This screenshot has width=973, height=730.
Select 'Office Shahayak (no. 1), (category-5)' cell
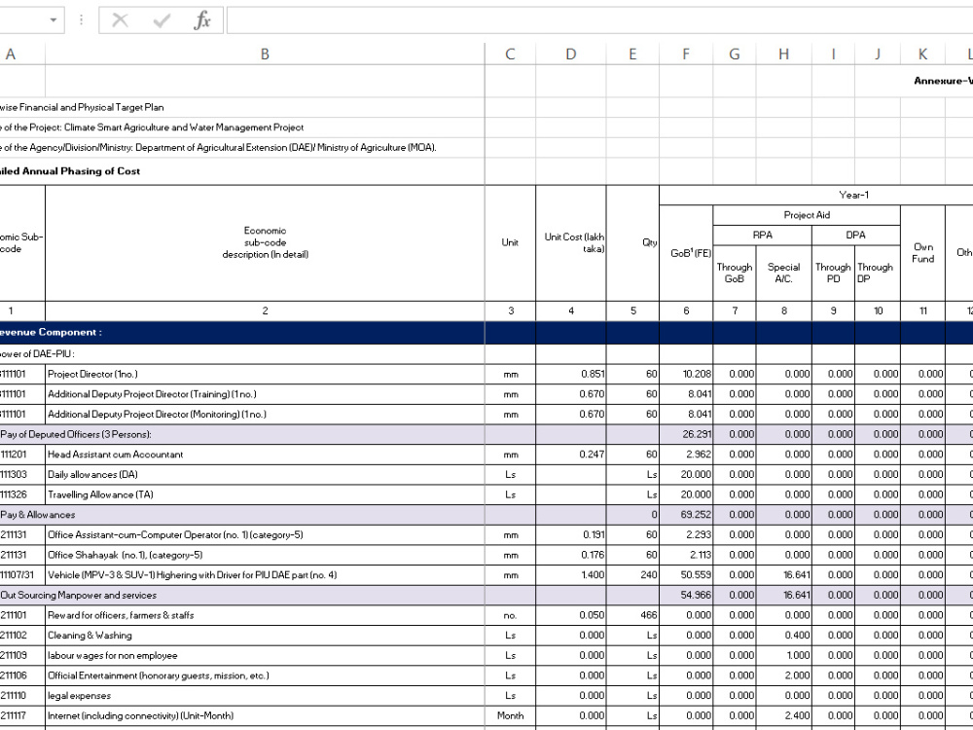pos(265,555)
